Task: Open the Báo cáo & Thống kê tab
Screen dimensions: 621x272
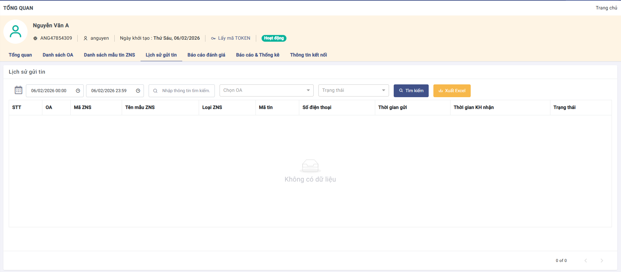Action: (258, 55)
